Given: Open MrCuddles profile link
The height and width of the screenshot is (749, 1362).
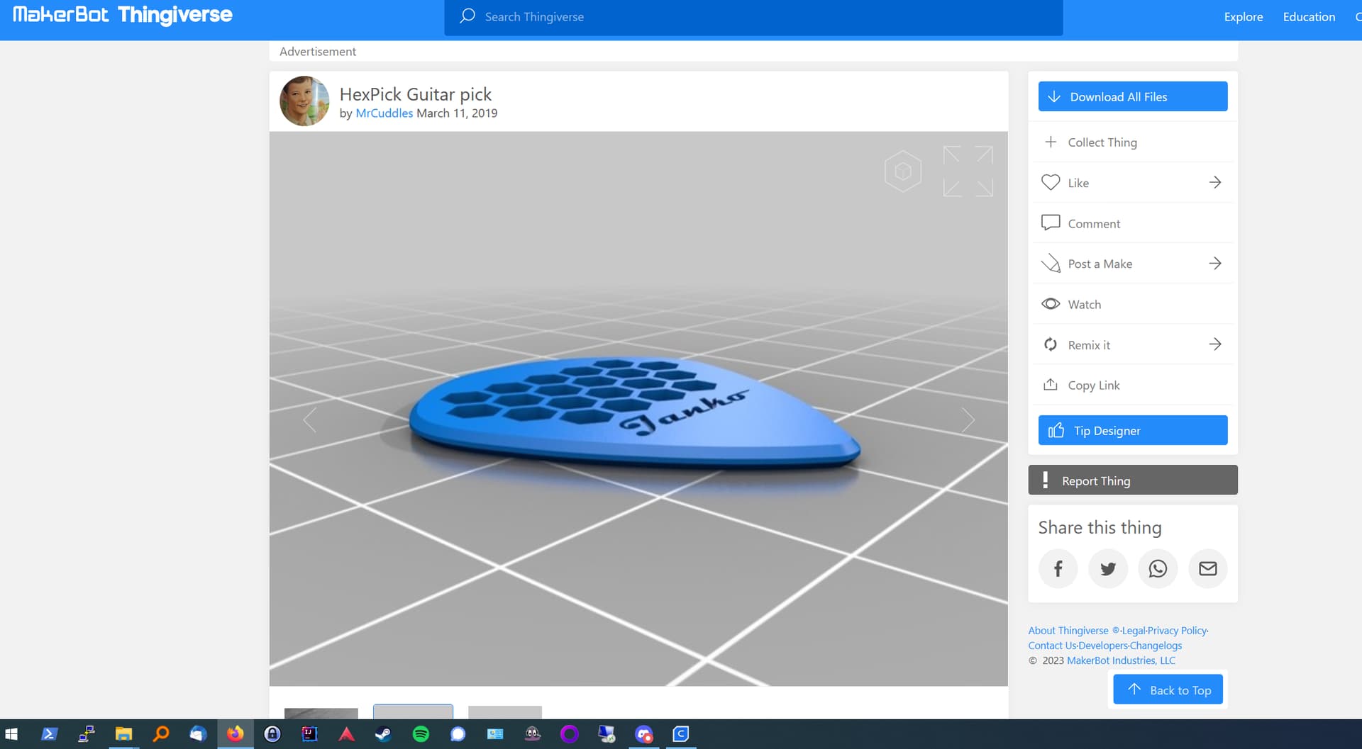Looking at the screenshot, I should coord(384,113).
